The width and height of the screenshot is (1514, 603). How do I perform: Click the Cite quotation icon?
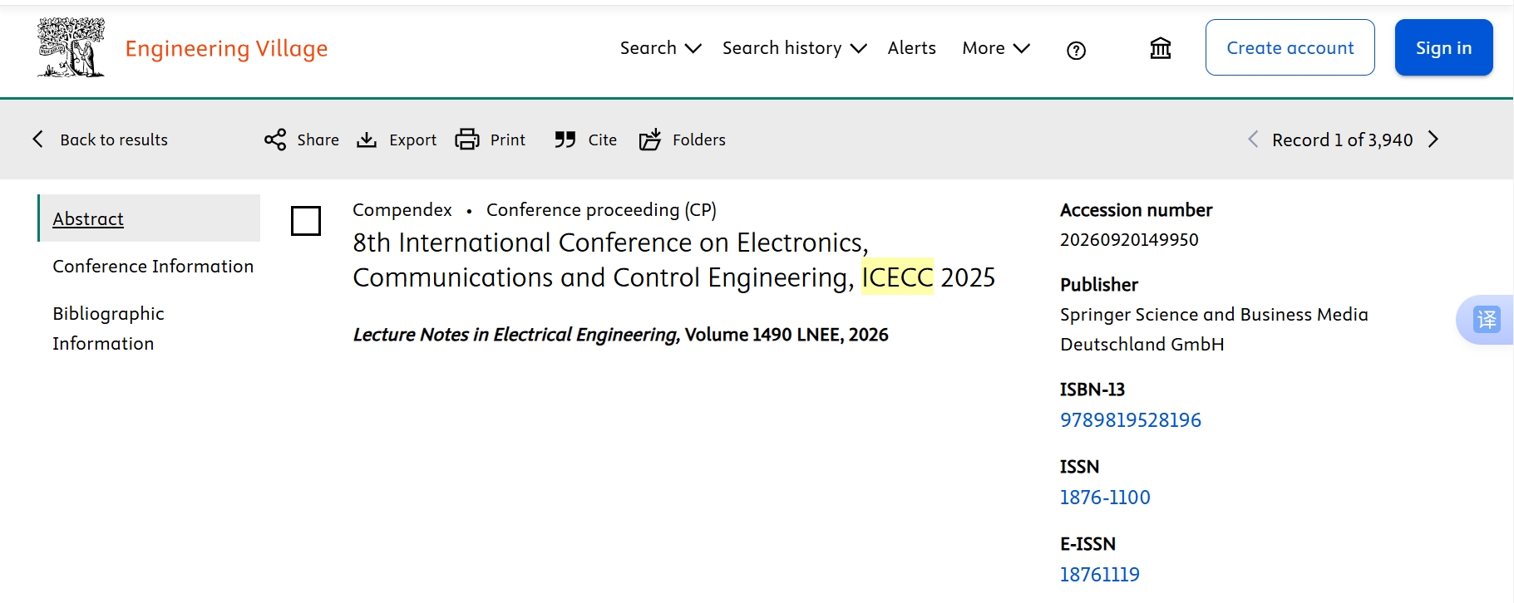pyautogui.click(x=565, y=140)
